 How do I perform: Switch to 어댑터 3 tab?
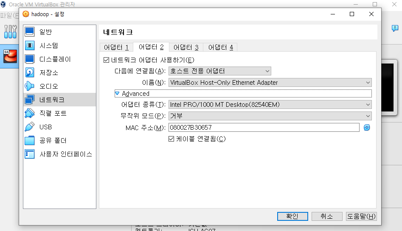pyautogui.click(x=186, y=47)
